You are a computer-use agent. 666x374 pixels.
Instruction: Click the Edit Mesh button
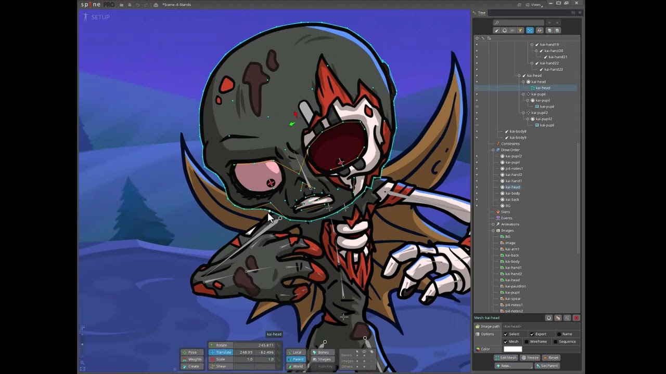coord(506,358)
